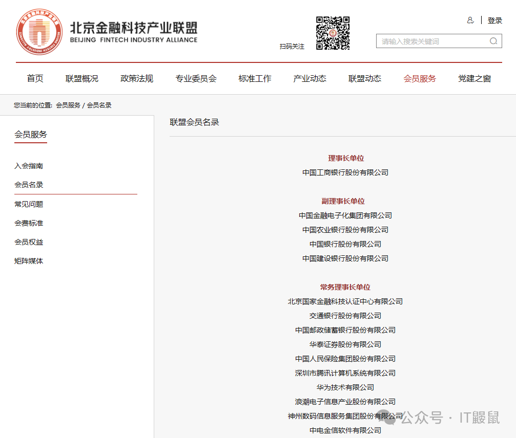Select the 会员服务 navigation item
The image size is (516, 438).
(x=420, y=78)
